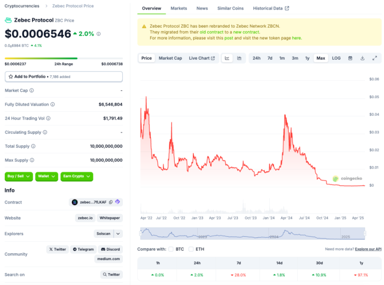Enable the BTC compare checkbox

coord(170,249)
